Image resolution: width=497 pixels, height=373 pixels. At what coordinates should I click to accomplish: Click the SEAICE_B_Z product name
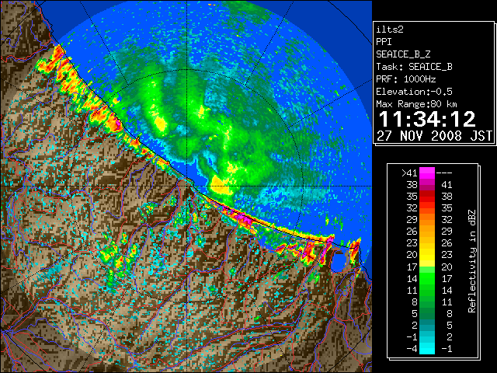tap(403, 54)
